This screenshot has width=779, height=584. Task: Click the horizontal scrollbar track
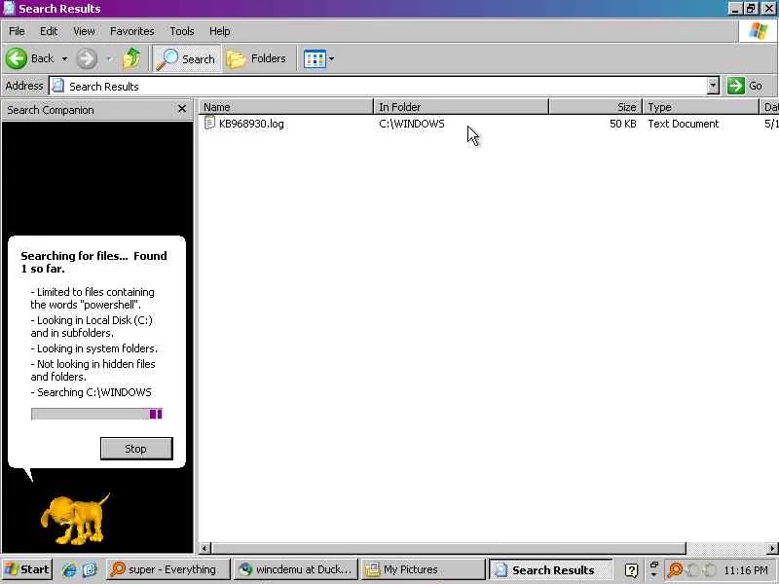point(725,548)
